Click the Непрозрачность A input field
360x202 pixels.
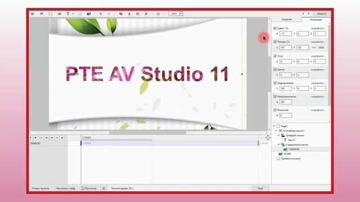click(x=286, y=102)
